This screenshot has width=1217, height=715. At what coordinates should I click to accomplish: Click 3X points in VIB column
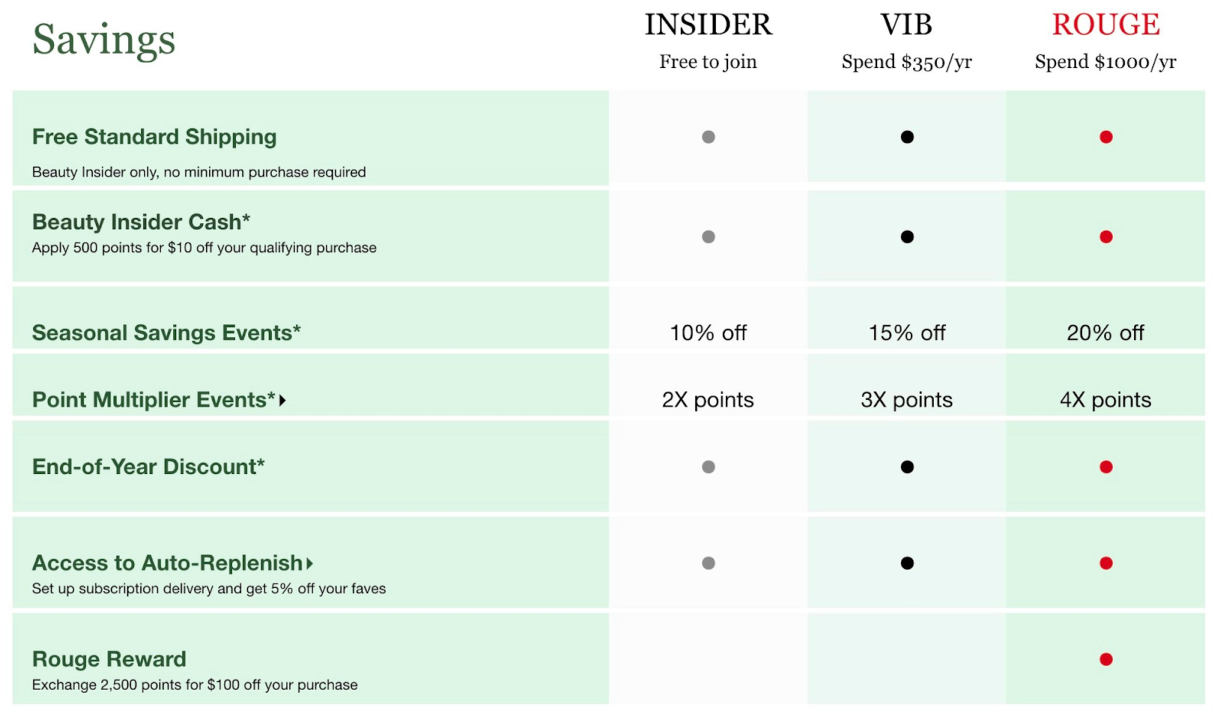906,399
